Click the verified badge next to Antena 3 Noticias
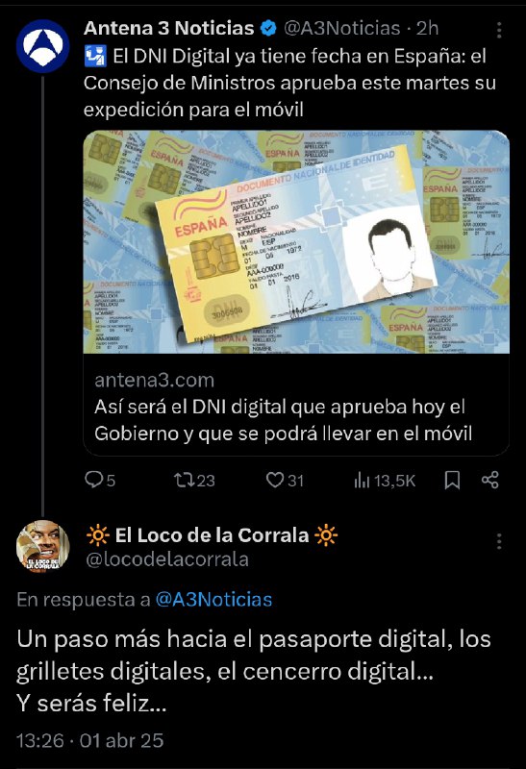The height and width of the screenshot is (769, 526). 268,29
